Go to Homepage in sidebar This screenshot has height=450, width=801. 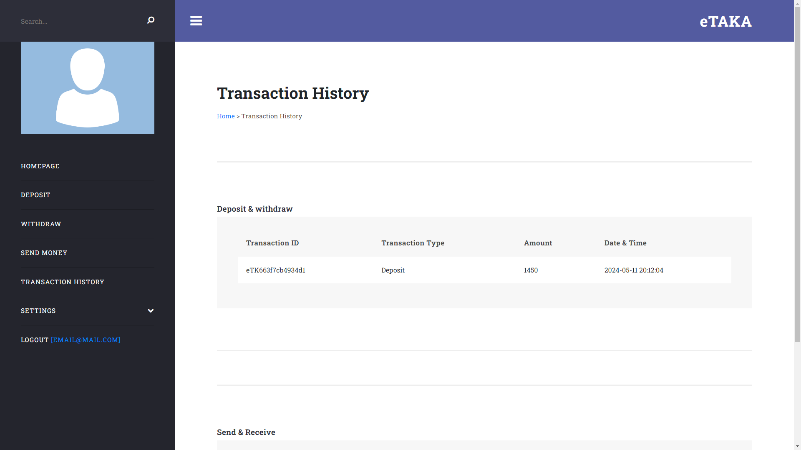click(40, 166)
